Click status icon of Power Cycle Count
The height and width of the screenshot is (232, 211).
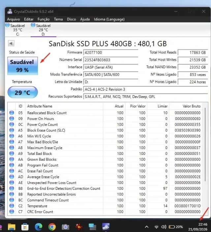pos(12,125)
